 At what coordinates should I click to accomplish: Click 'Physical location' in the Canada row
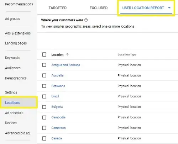[129, 138]
